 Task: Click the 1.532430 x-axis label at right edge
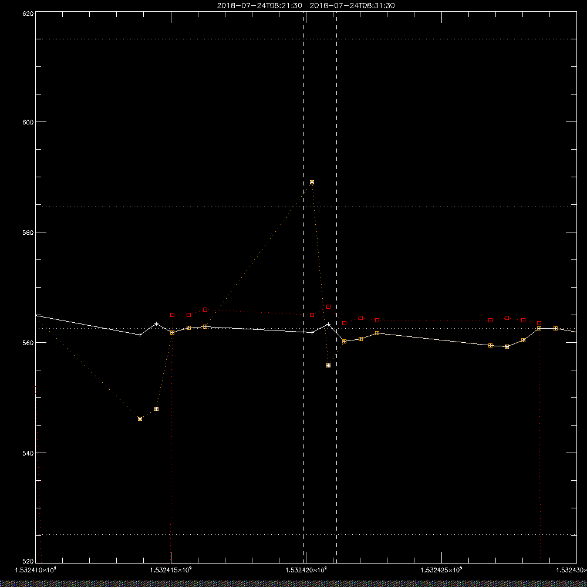(x=572, y=570)
